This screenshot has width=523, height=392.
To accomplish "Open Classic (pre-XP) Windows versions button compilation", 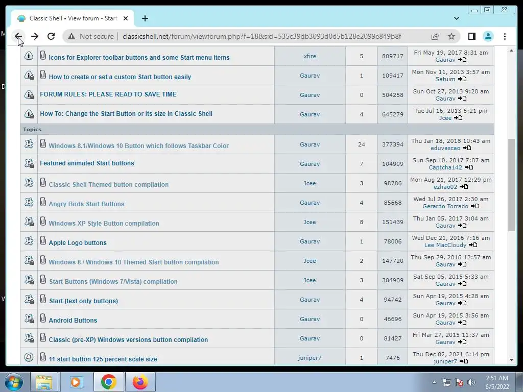I will 128,339.
